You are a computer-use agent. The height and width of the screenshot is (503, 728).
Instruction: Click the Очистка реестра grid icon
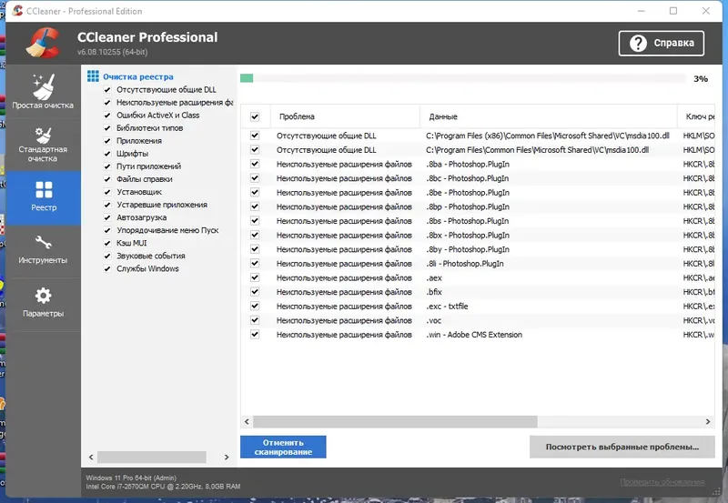[93, 77]
